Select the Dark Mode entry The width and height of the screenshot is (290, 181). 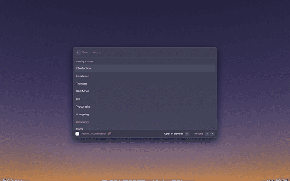pos(82,91)
